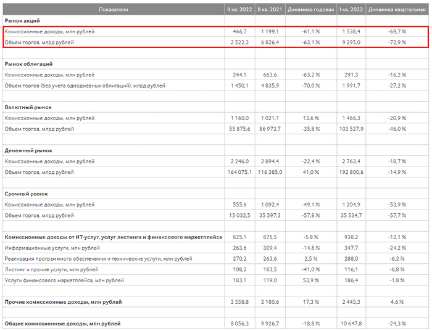Screen dimensions: 432x331
Task: Click the "Валютный рынок" section heading
Action: click(x=28, y=107)
